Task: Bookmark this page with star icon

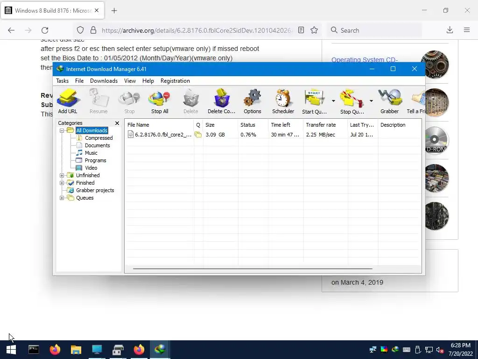Action: (x=314, y=30)
